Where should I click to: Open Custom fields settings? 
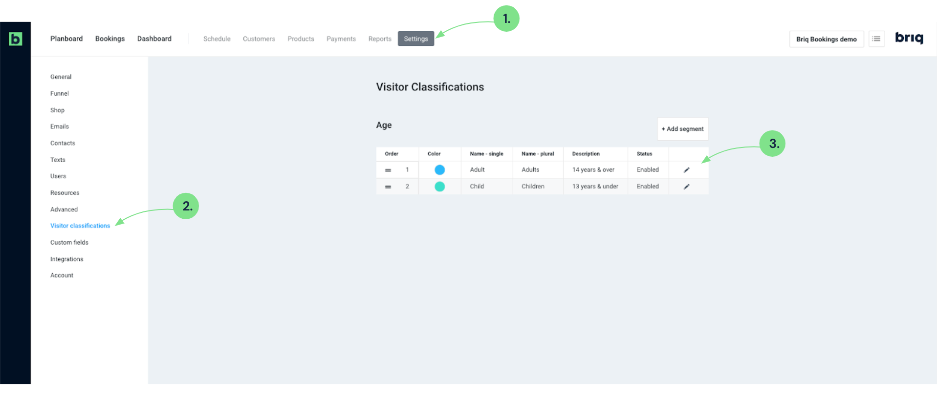click(69, 242)
